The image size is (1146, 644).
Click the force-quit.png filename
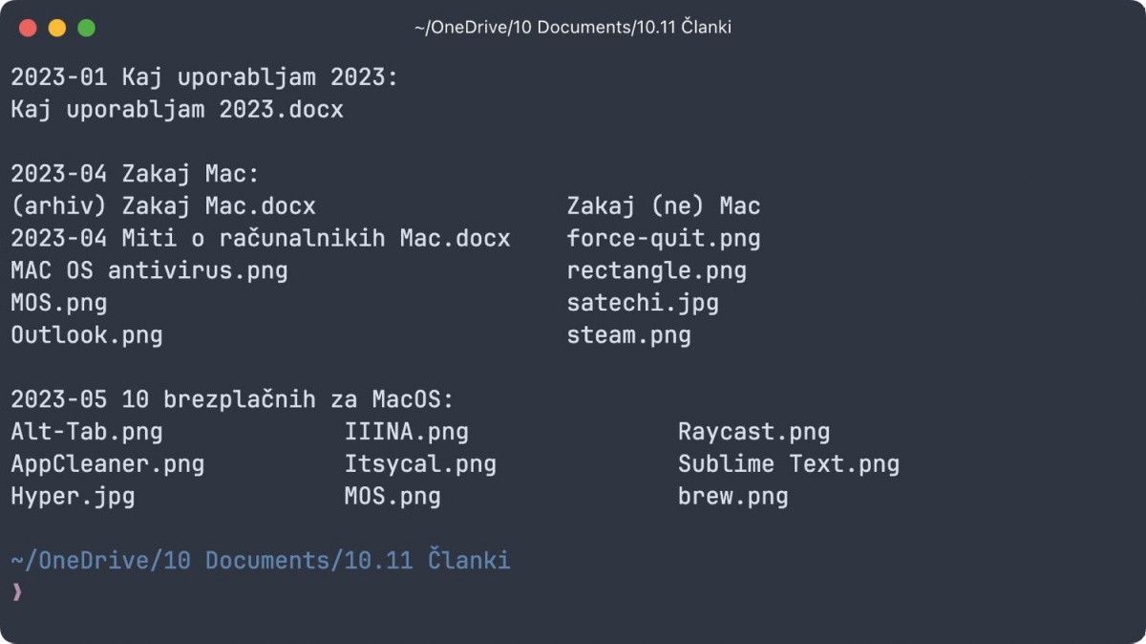pyautogui.click(x=664, y=239)
